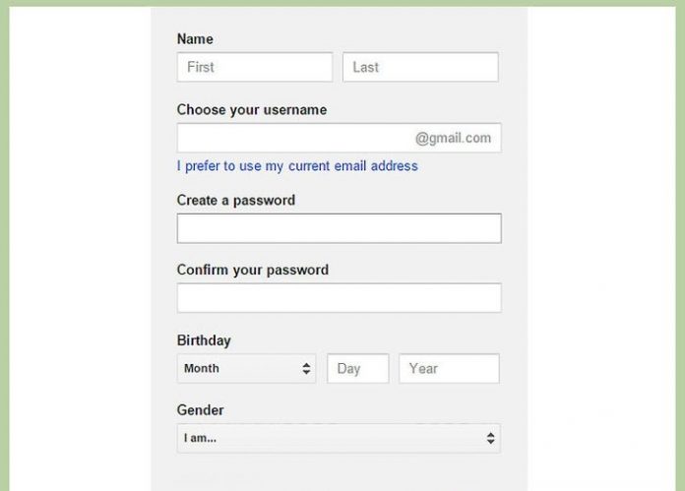Click the 'Create a password' label
This screenshot has width=685, height=491.
236,200
